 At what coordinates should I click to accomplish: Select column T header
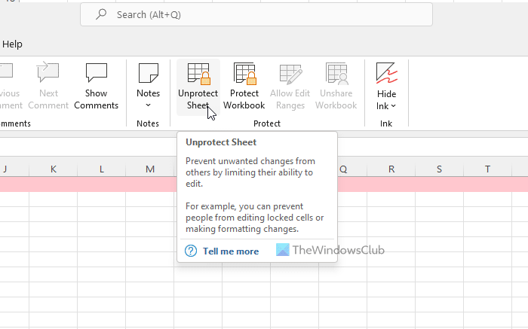(x=488, y=169)
